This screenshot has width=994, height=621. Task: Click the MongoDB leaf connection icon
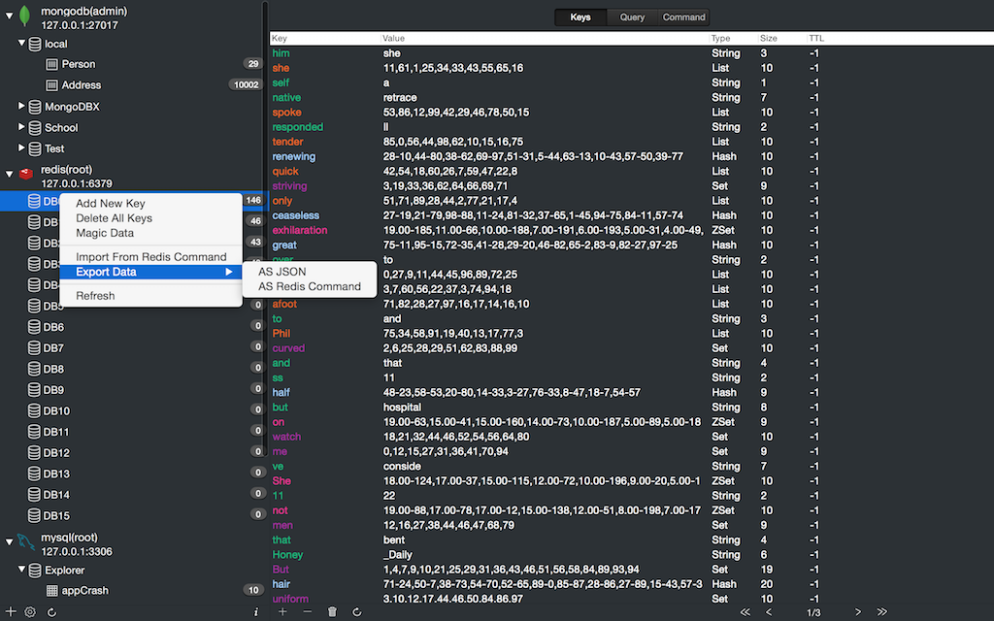(x=25, y=16)
